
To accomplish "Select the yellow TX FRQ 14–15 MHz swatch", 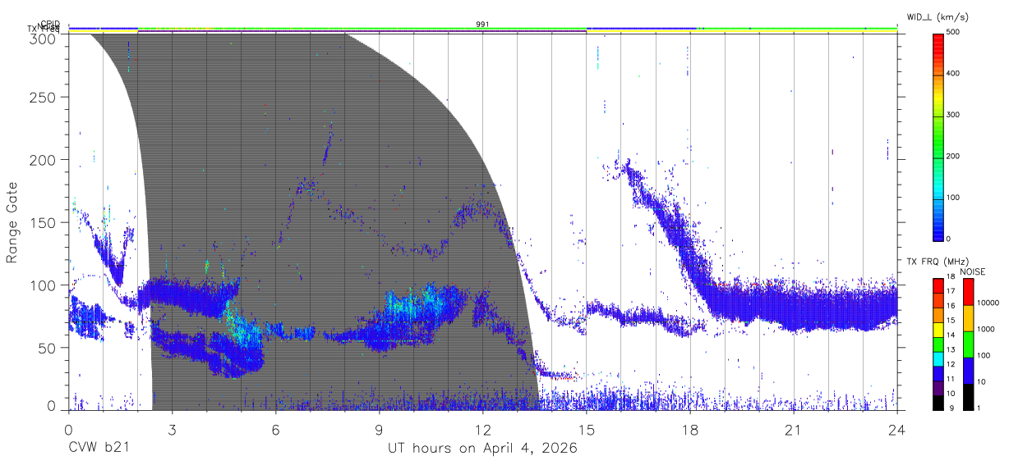I will coord(938,328).
